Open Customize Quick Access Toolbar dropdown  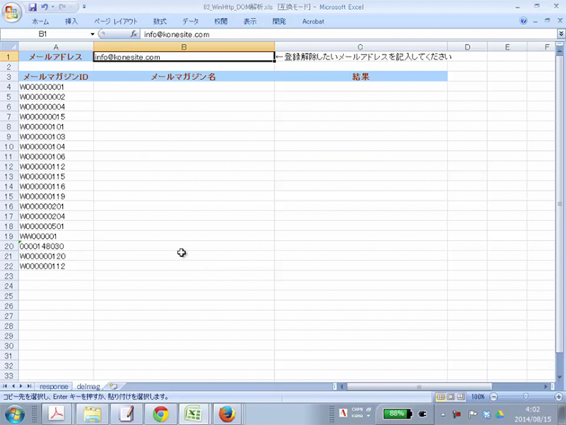84,7
